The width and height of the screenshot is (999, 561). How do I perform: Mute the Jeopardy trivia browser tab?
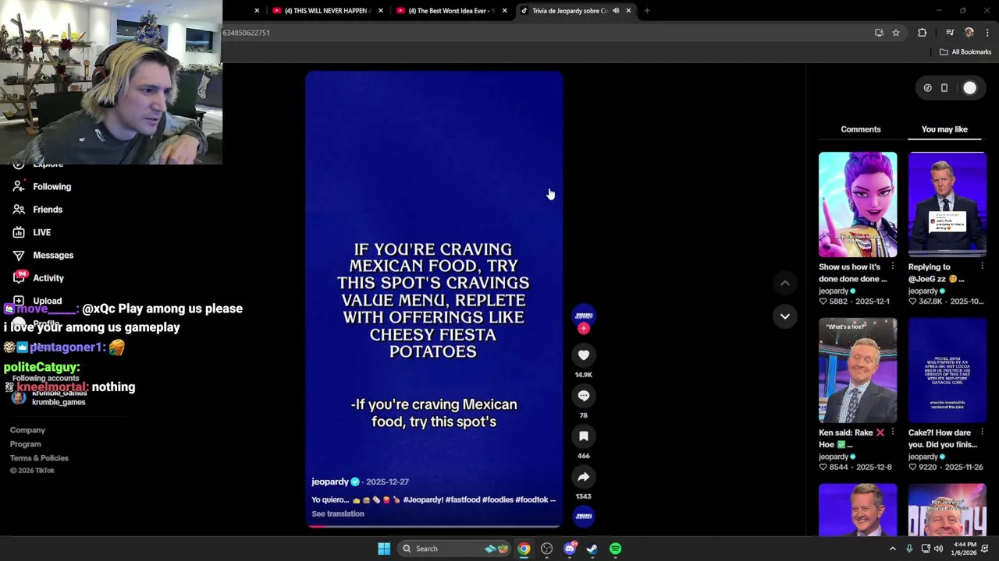615,10
